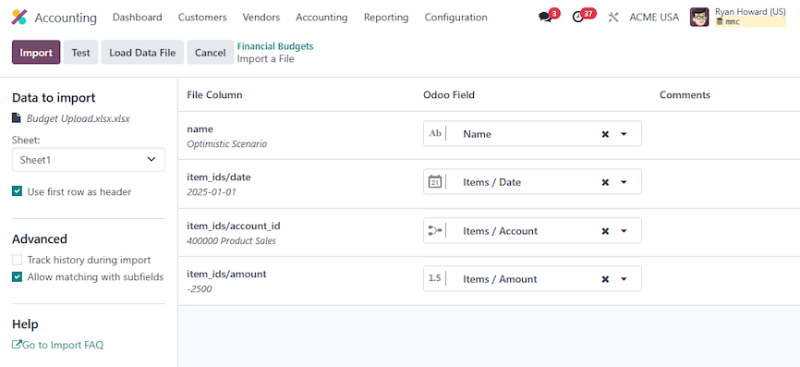Image resolution: width=800 pixels, height=367 pixels.
Task: Click the Load Data File button
Action: point(142,53)
